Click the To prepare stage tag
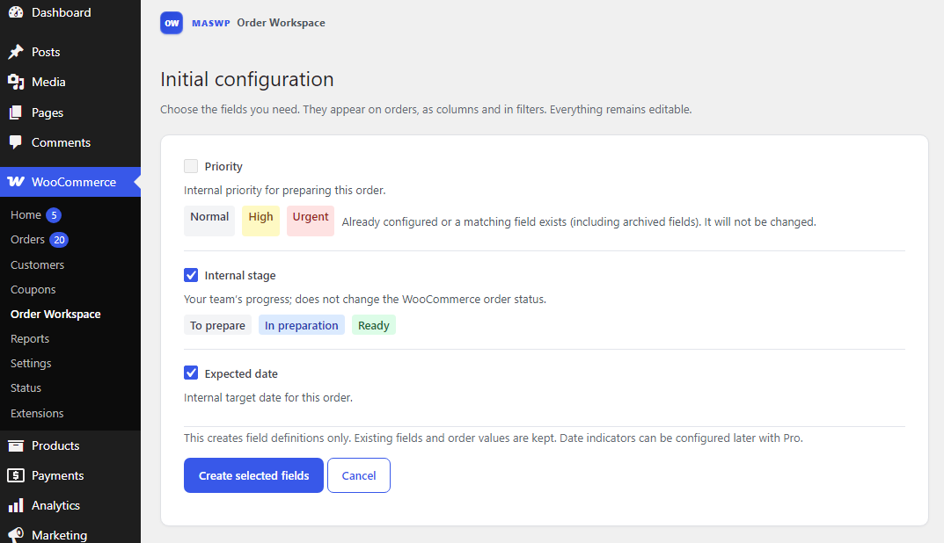This screenshot has width=944, height=543. (x=218, y=325)
